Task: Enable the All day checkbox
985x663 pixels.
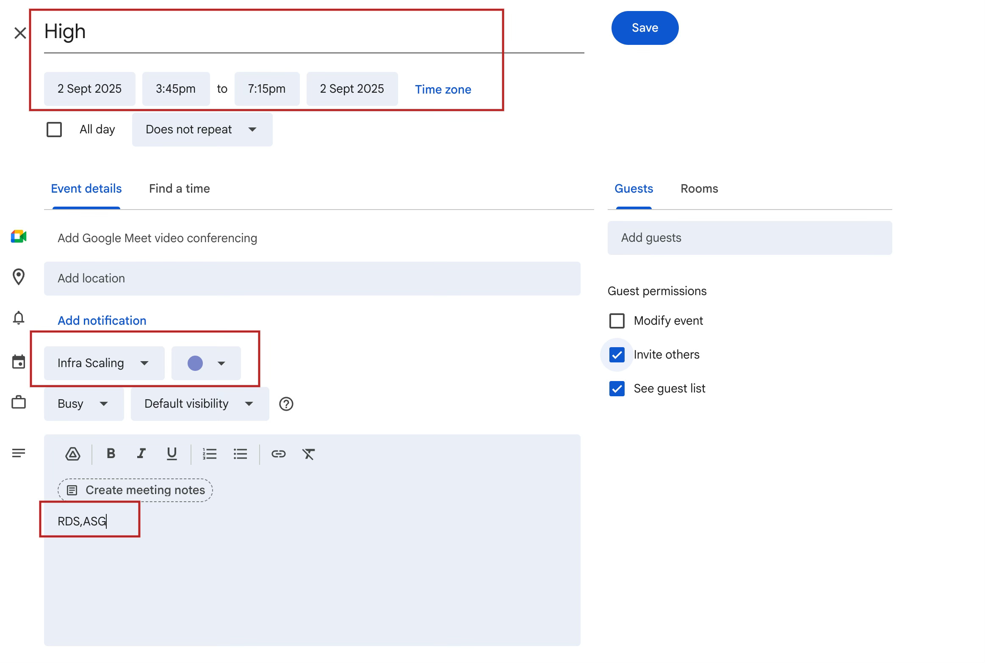Action: [x=54, y=130]
